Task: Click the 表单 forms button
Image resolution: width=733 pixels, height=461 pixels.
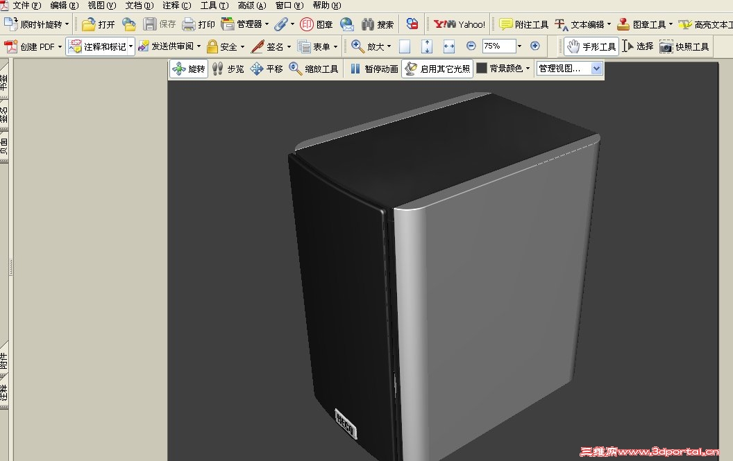Action: pyautogui.click(x=313, y=46)
